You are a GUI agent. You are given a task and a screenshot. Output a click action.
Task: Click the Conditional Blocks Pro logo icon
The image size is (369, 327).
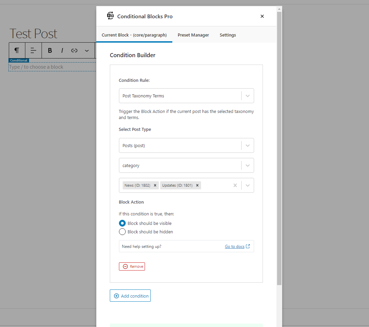coord(110,16)
